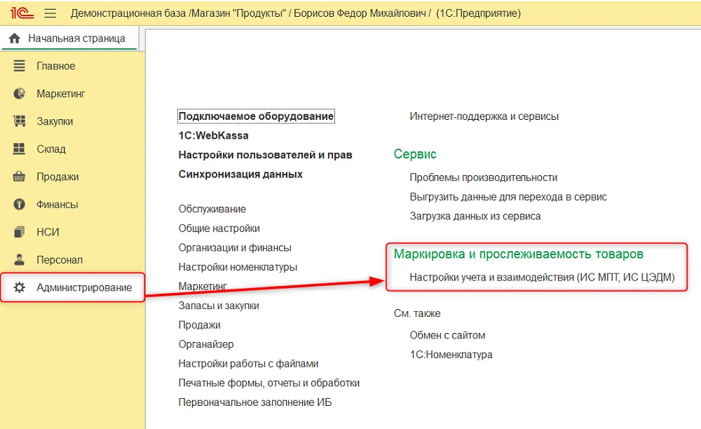This screenshot has width=701, height=429.
Task: Click the home icon on Начальная страница tab
Action: click(15, 39)
